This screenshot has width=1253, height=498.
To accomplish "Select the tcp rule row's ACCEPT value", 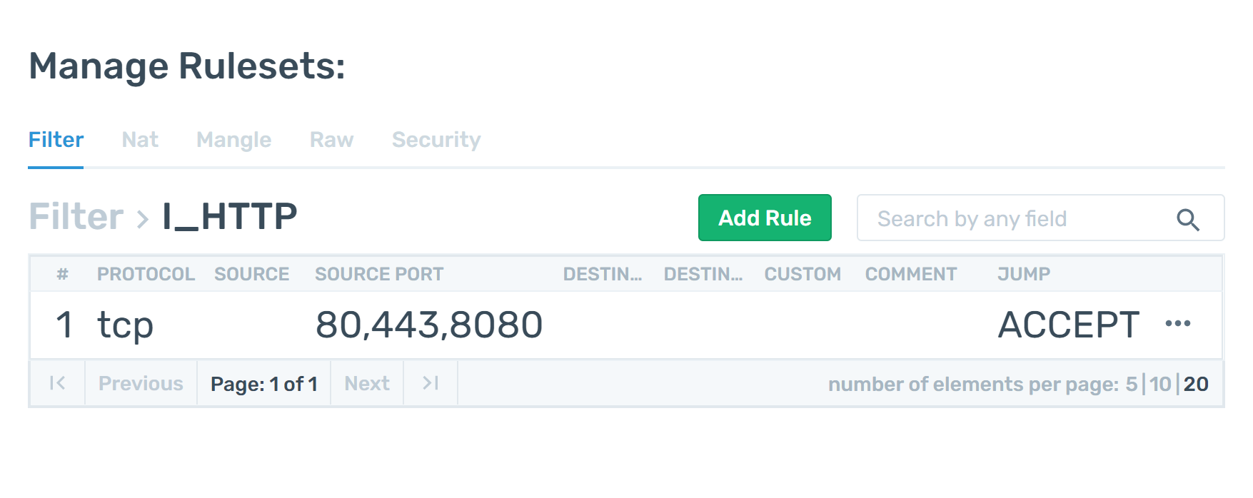I will (1068, 325).
